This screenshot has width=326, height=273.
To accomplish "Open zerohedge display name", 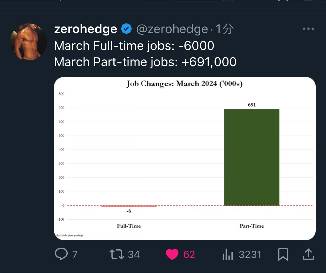I will [x=86, y=29].
